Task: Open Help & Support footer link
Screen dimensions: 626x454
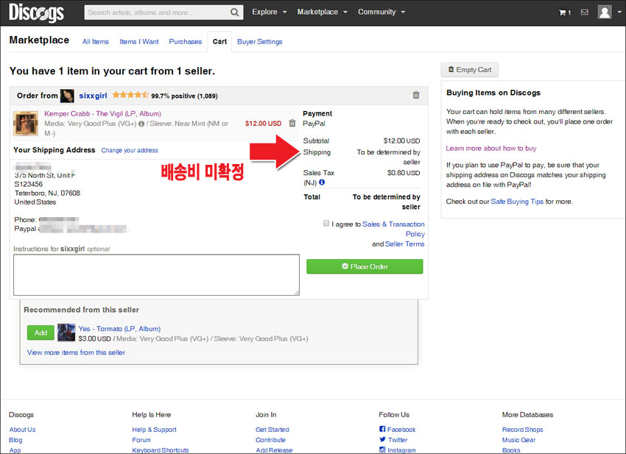Action: point(154,430)
